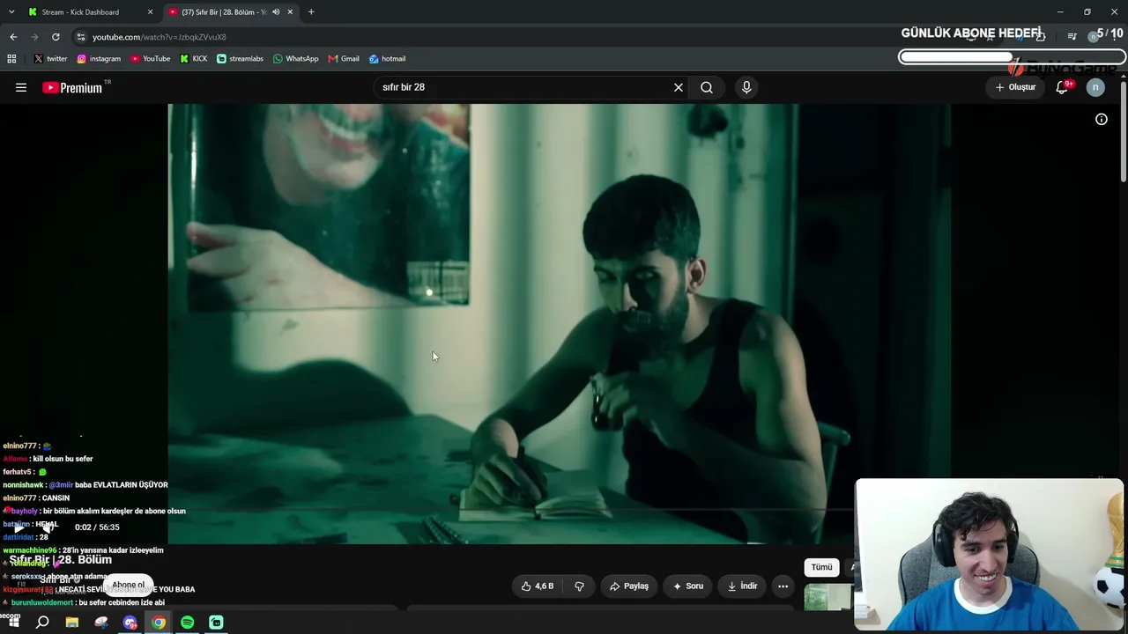Show video info card icon
The width and height of the screenshot is (1128, 634).
(x=1102, y=119)
